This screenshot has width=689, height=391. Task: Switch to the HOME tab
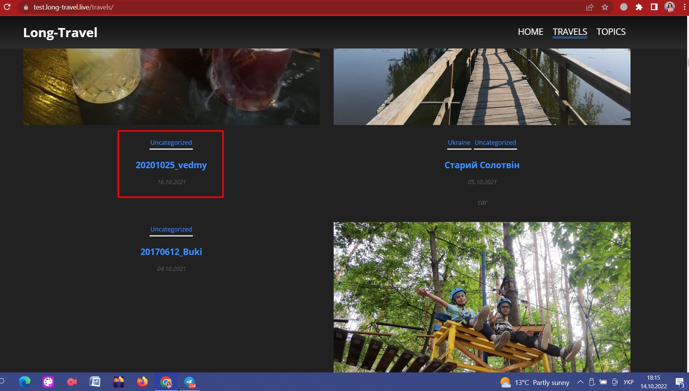click(530, 32)
